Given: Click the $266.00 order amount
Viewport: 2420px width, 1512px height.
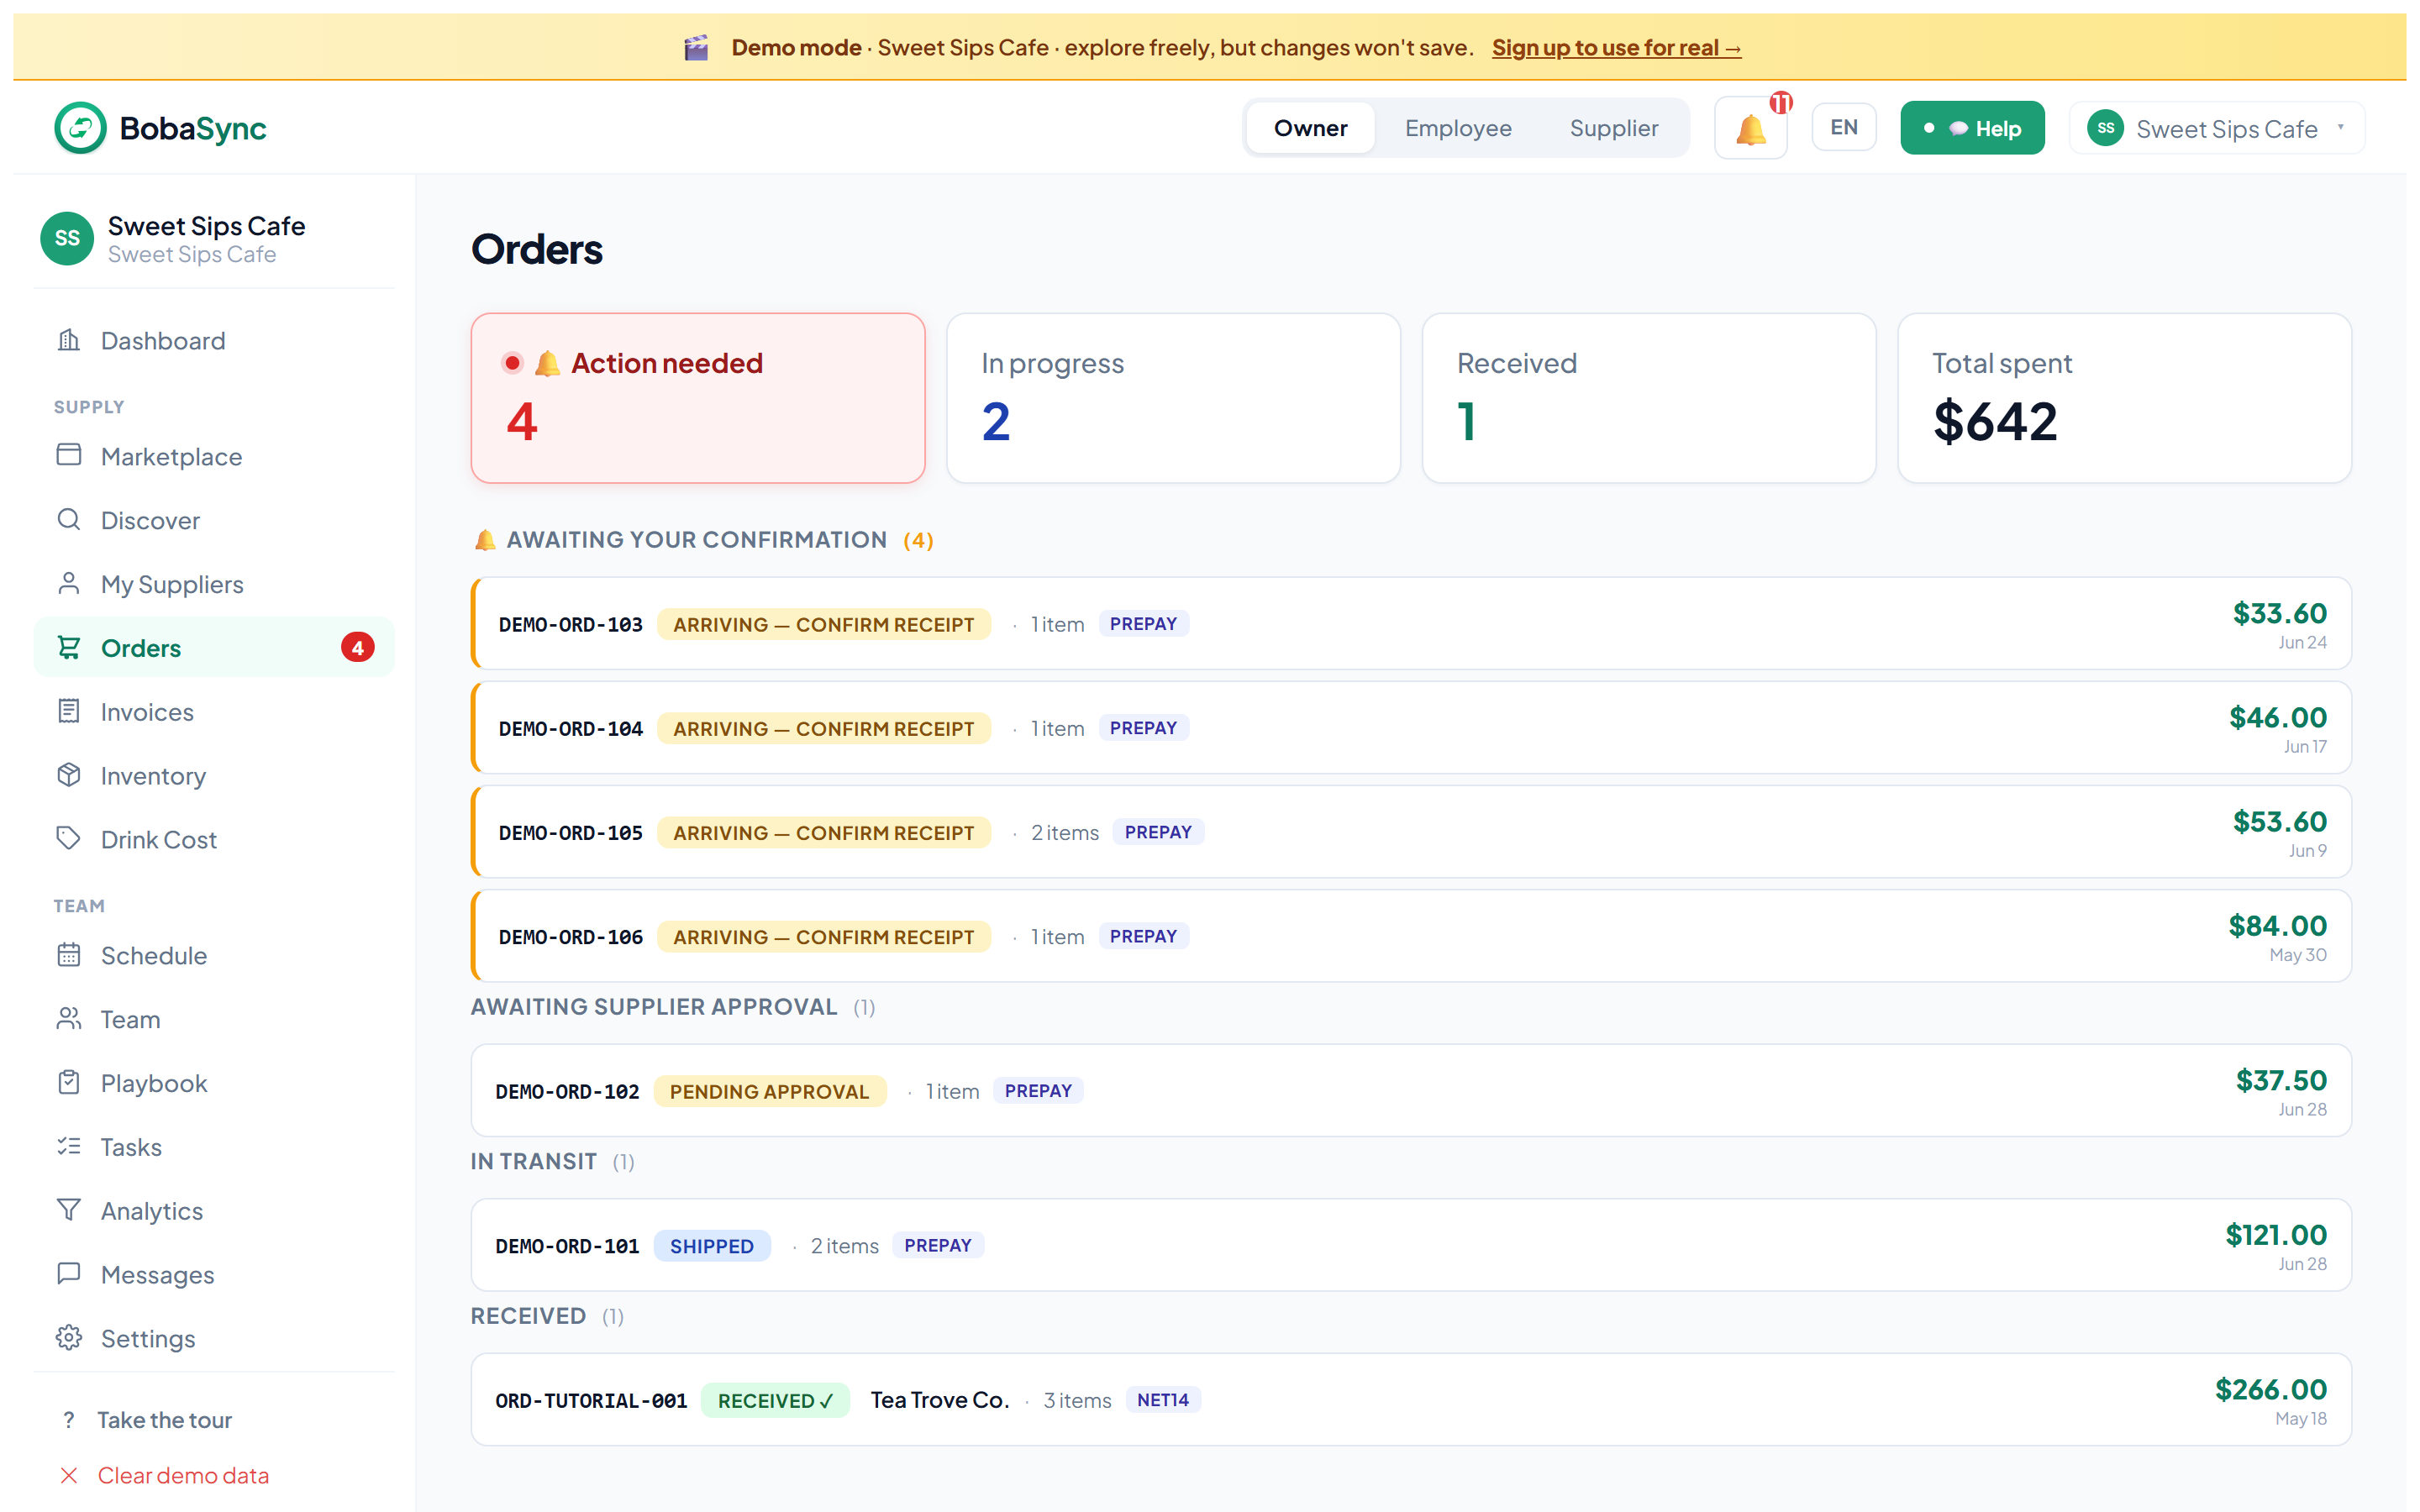Looking at the screenshot, I should coord(2270,1389).
